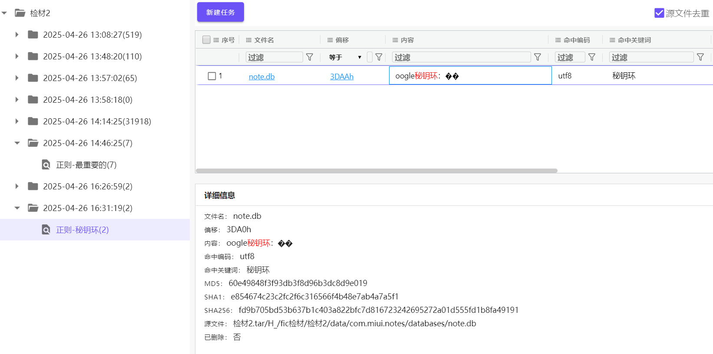Collapse the 2025-04-26 16:31:19(2) folder
This screenshot has height=354, width=713.
pos(17,208)
